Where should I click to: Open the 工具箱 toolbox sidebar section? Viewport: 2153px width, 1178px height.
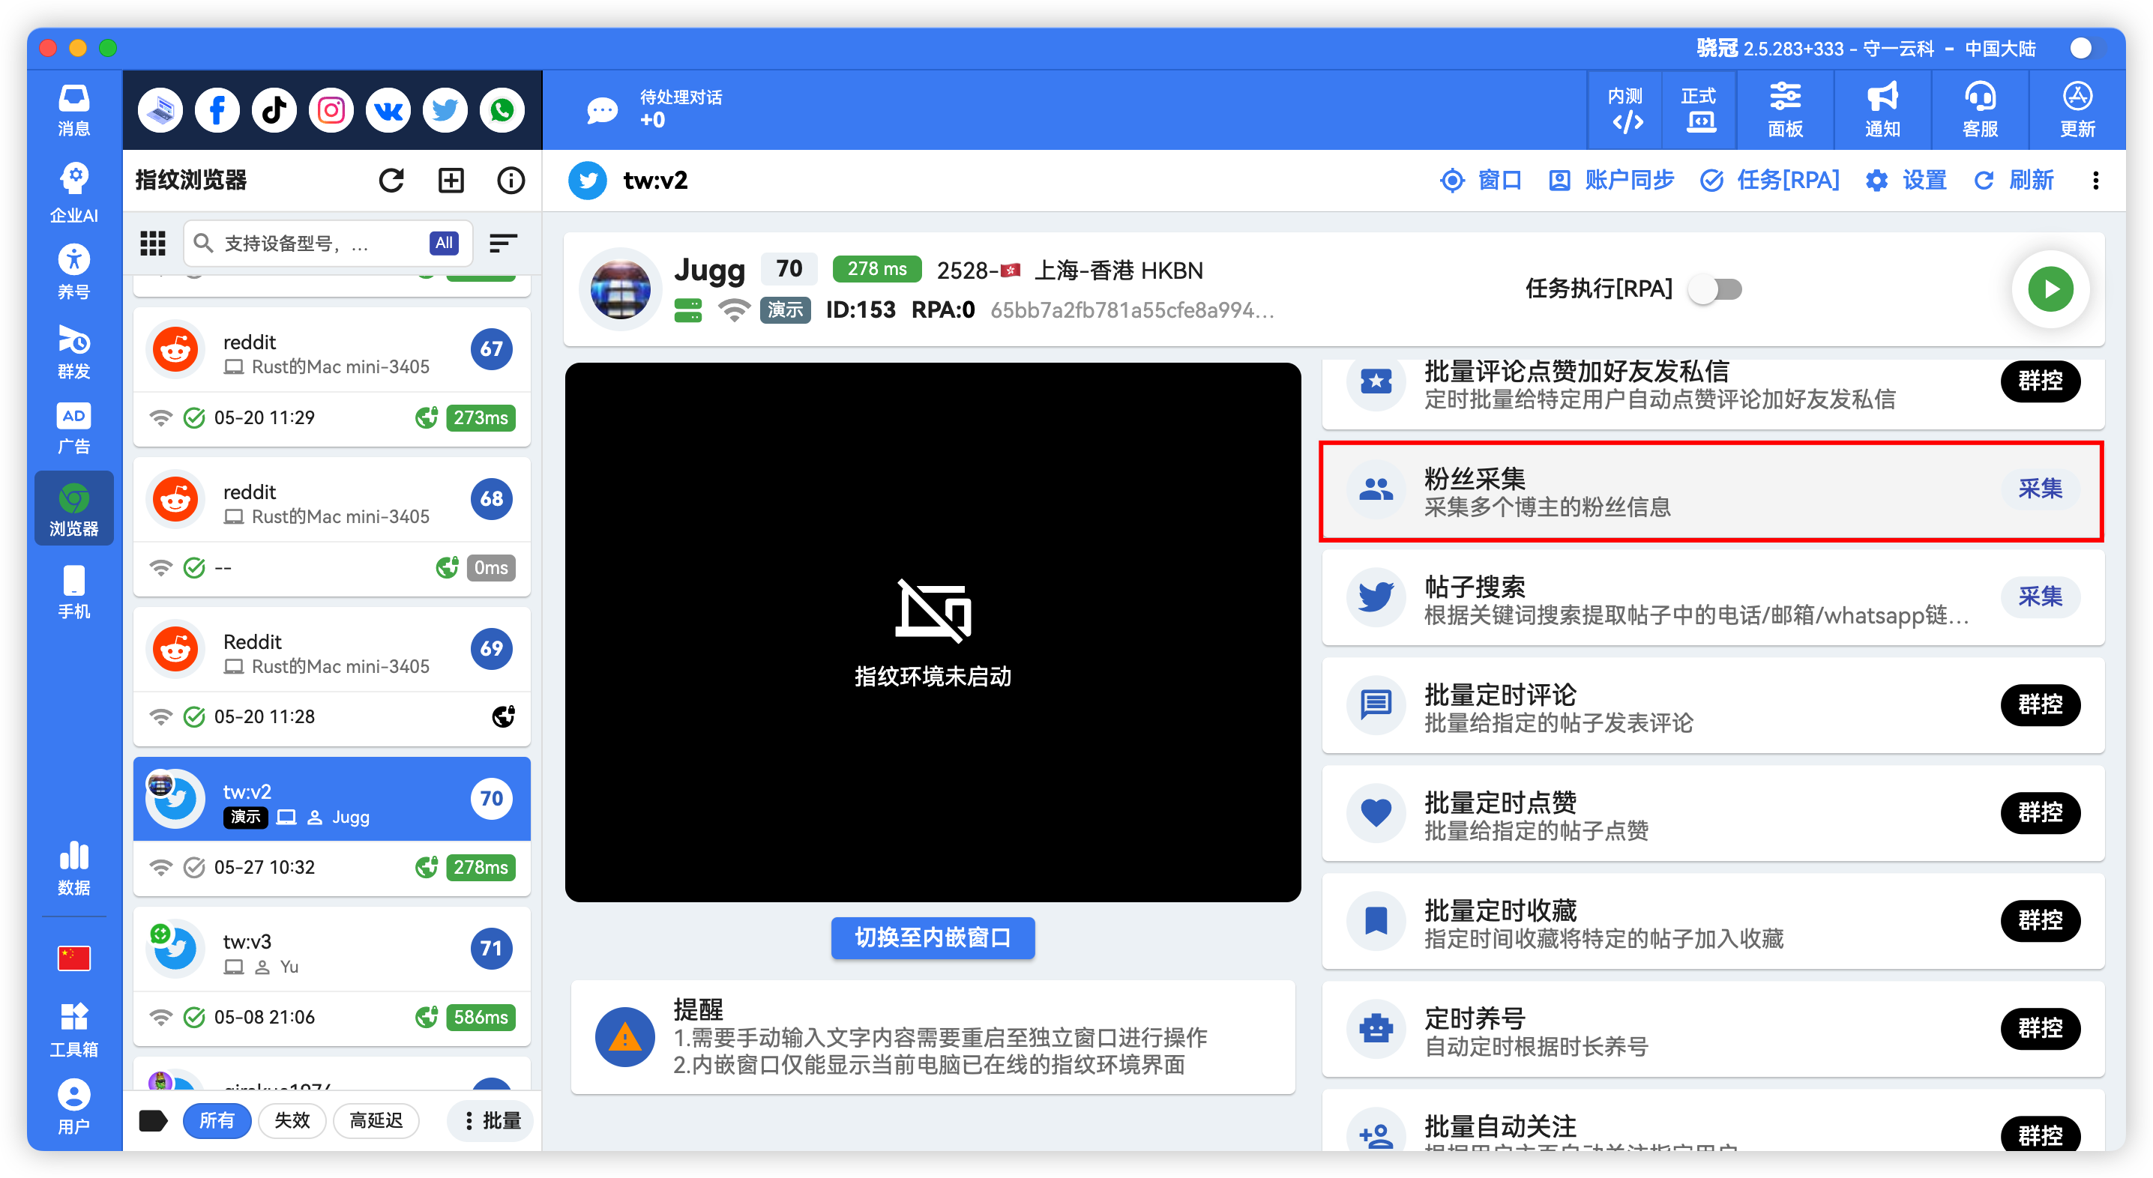pyautogui.click(x=73, y=1030)
